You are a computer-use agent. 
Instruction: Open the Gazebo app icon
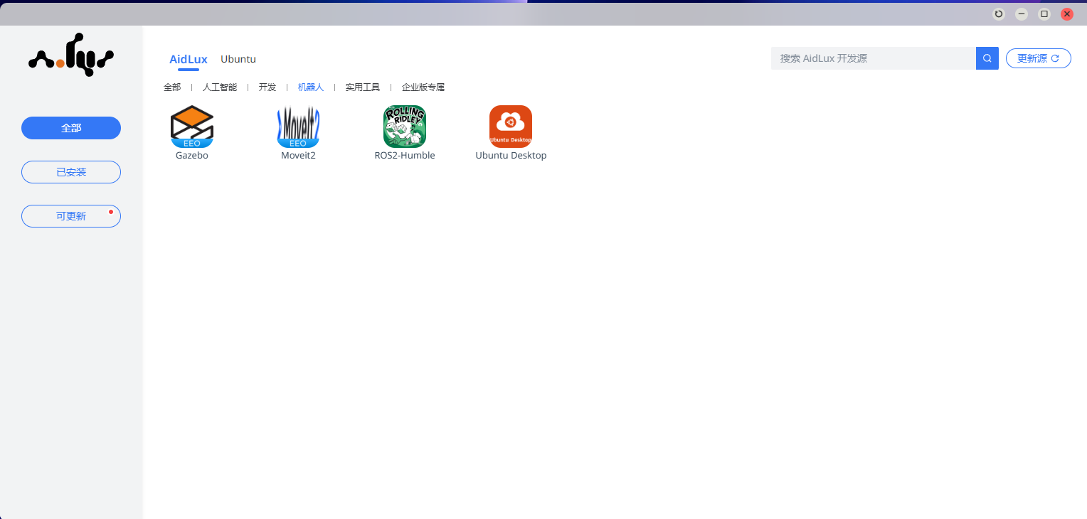[192, 127]
